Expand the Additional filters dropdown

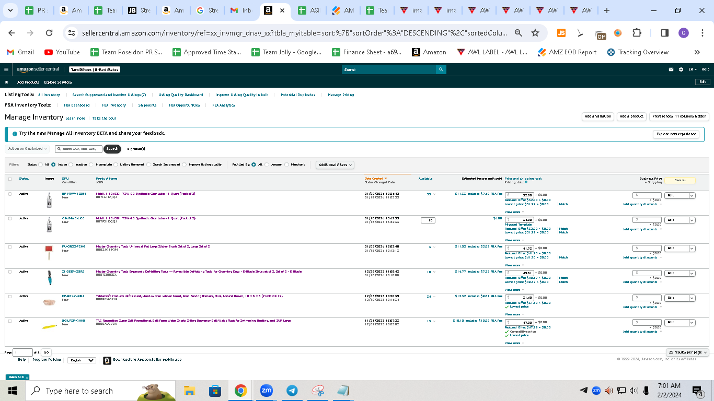[335, 164]
